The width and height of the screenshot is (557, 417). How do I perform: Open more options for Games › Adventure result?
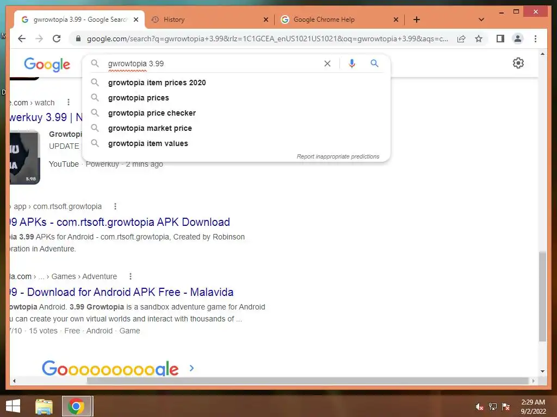131,276
